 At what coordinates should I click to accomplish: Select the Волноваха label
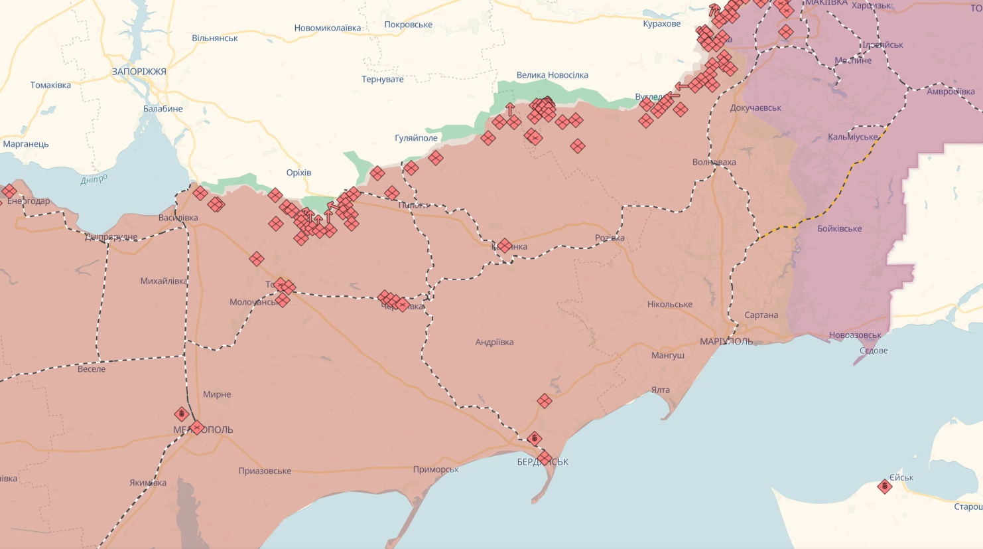[x=714, y=162]
